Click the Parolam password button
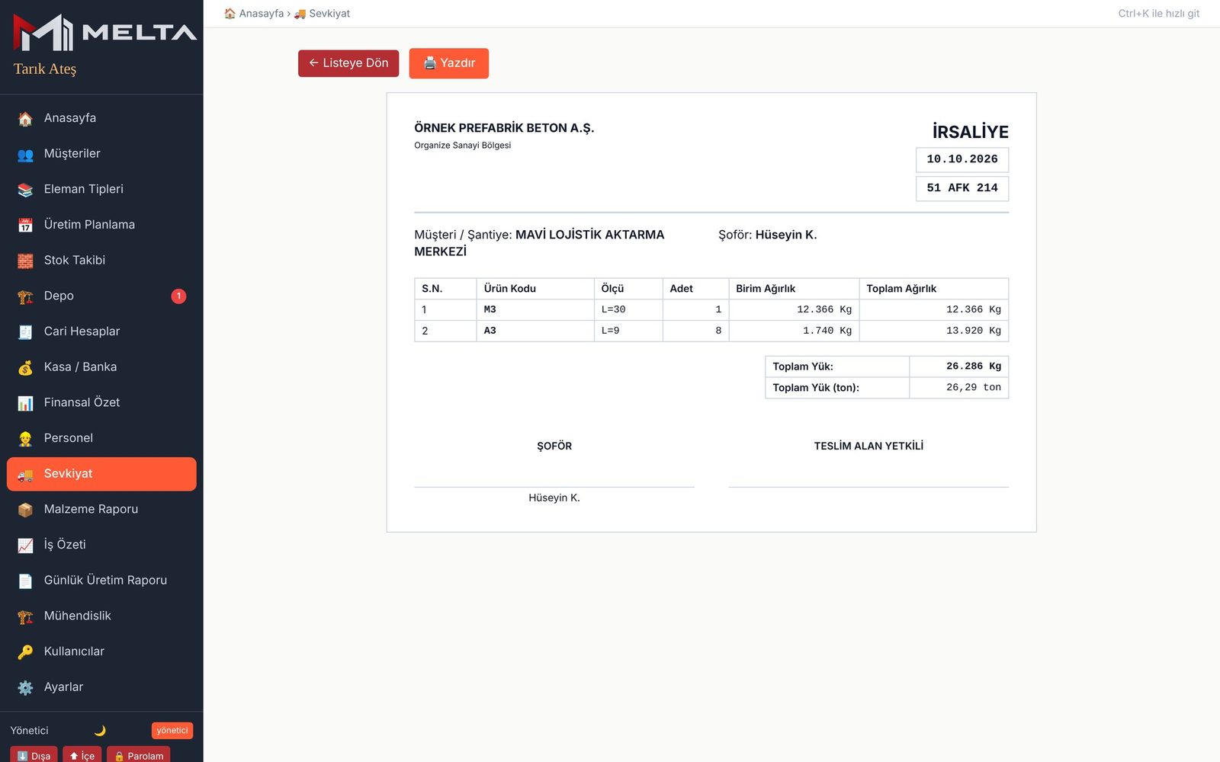 pyautogui.click(x=138, y=754)
